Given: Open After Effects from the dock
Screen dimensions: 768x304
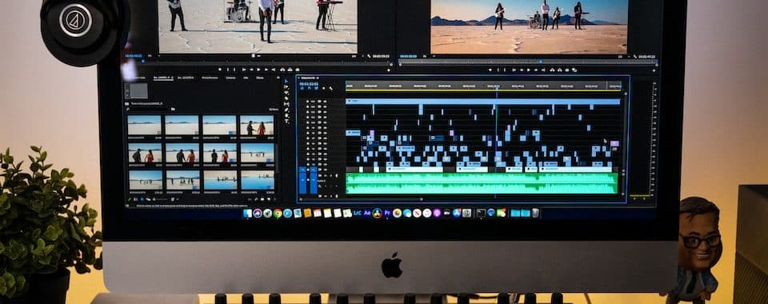Looking at the screenshot, I should point(367,213).
